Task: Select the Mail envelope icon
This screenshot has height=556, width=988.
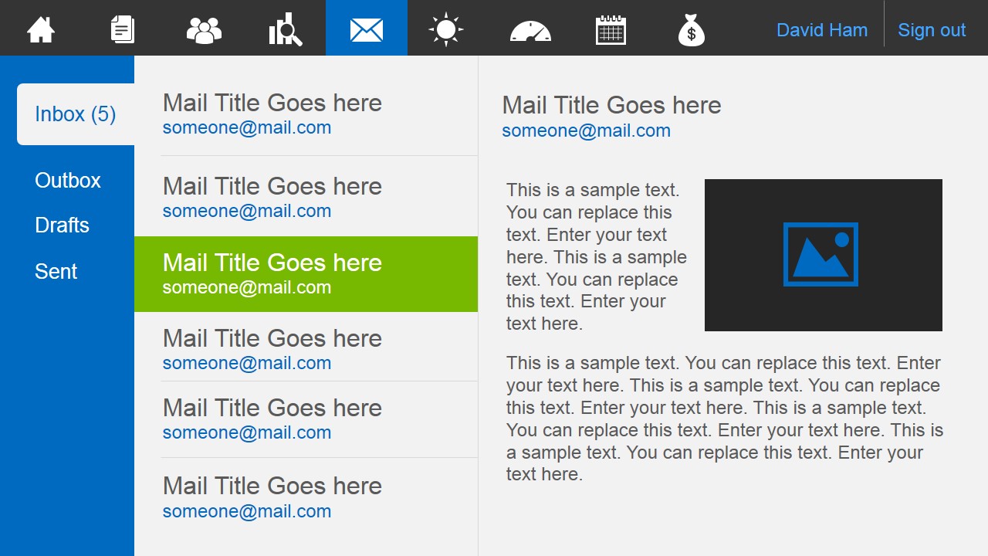Action: click(x=367, y=30)
